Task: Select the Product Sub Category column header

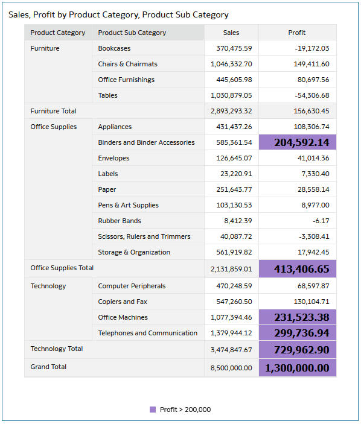Action: (x=148, y=33)
